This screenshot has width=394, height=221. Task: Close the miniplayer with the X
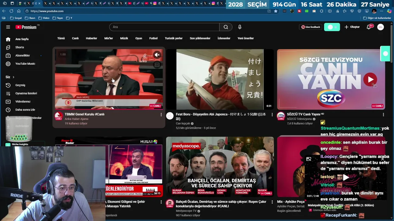383,159
